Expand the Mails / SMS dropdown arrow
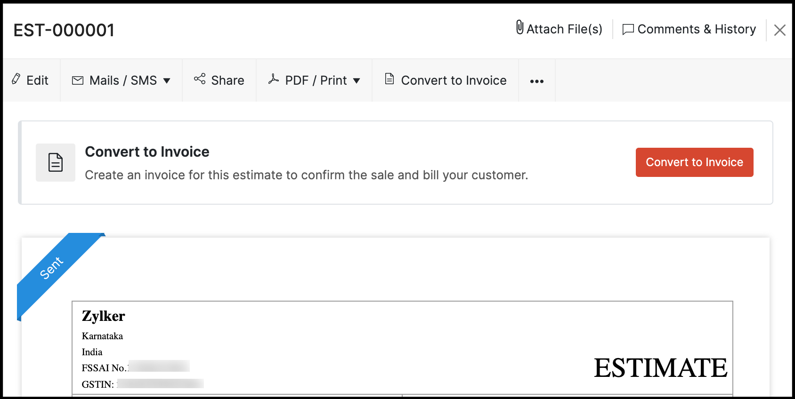The height and width of the screenshot is (399, 795). [x=167, y=81]
